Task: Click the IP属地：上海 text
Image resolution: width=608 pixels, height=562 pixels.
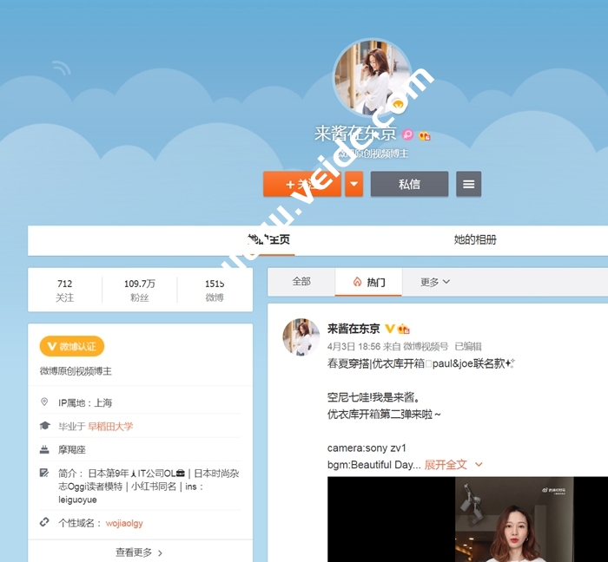Action: [85, 403]
